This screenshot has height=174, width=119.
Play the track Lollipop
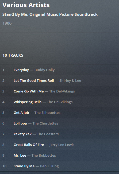(20, 123)
